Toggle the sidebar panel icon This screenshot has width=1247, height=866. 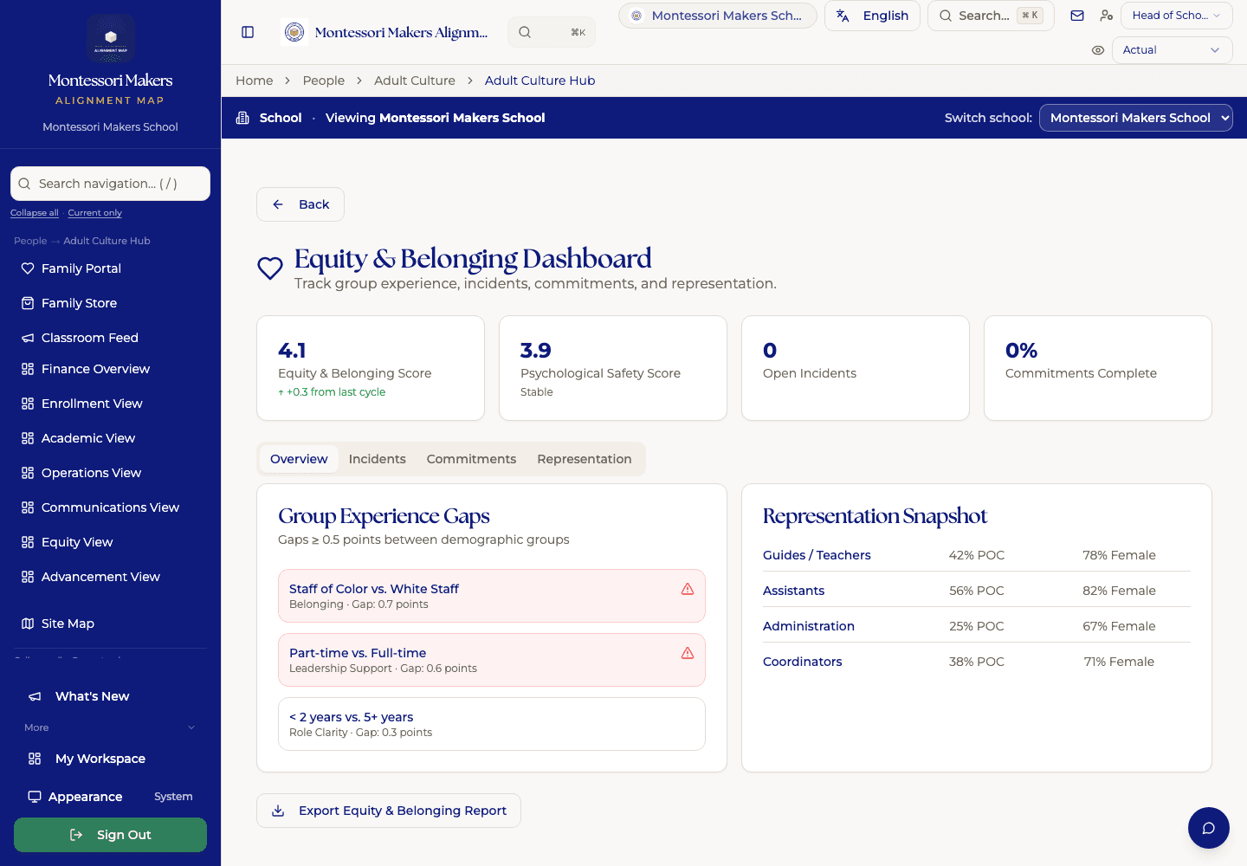tap(248, 32)
